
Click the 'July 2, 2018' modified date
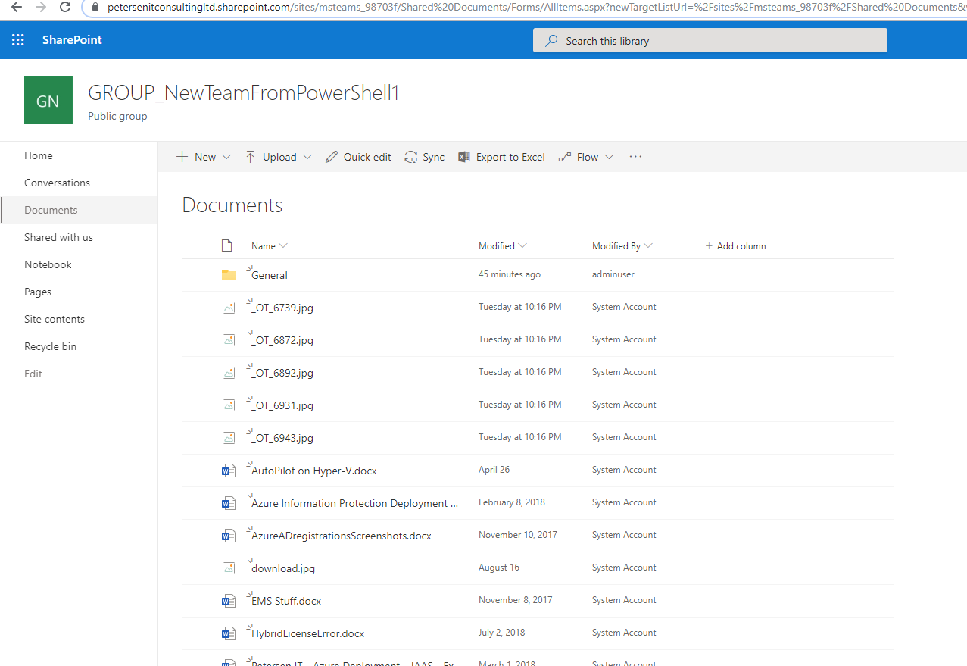point(502,633)
